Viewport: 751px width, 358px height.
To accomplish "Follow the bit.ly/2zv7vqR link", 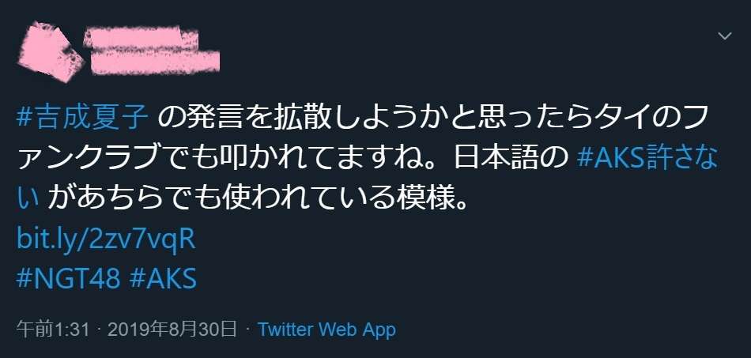I will (106, 239).
